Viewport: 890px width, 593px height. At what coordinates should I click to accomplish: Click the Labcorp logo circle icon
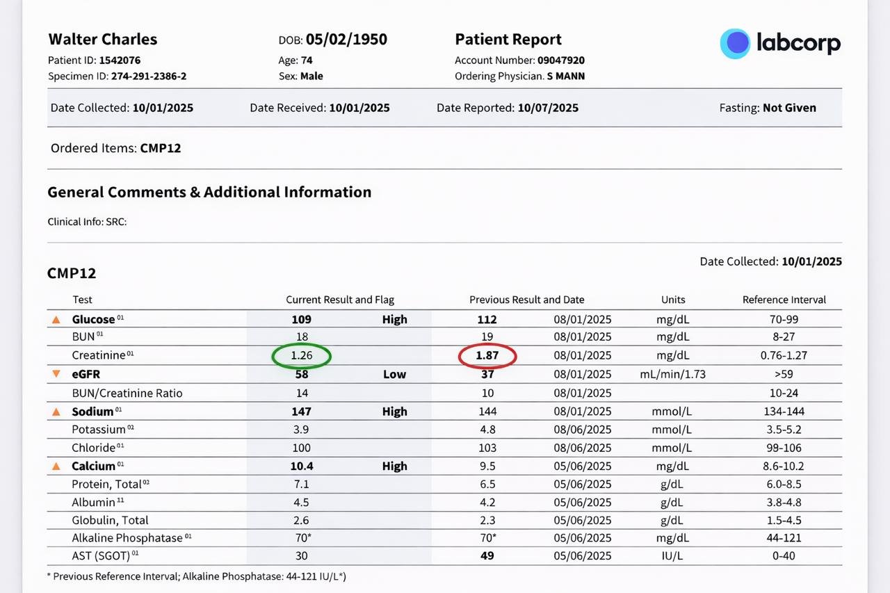735,43
